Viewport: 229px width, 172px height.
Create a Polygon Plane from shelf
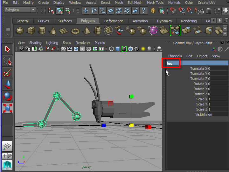click(64, 31)
